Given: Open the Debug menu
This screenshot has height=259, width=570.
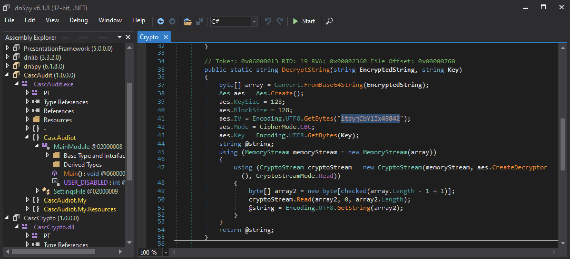Looking at the screenshot, I should [78, 20].
